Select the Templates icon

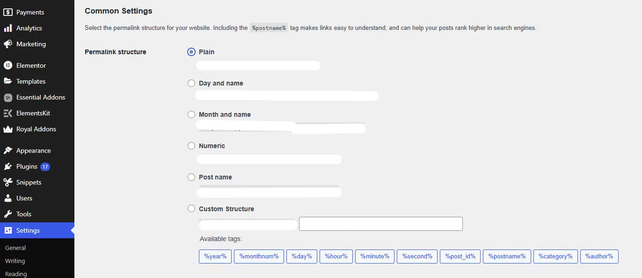click(7, 81)
